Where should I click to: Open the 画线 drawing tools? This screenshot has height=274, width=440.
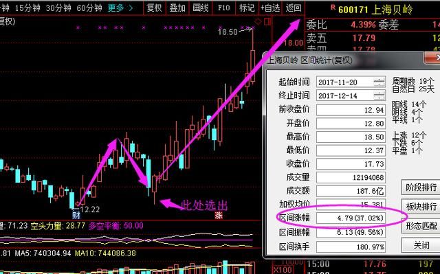click(x=201, y=8)
